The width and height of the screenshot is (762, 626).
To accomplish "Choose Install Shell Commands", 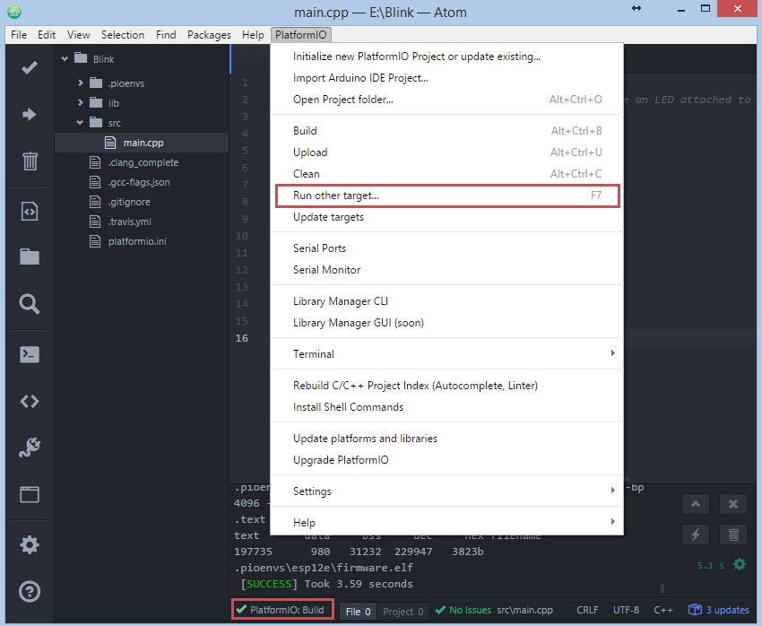I will pyautogui.click(x=446, y=407).
